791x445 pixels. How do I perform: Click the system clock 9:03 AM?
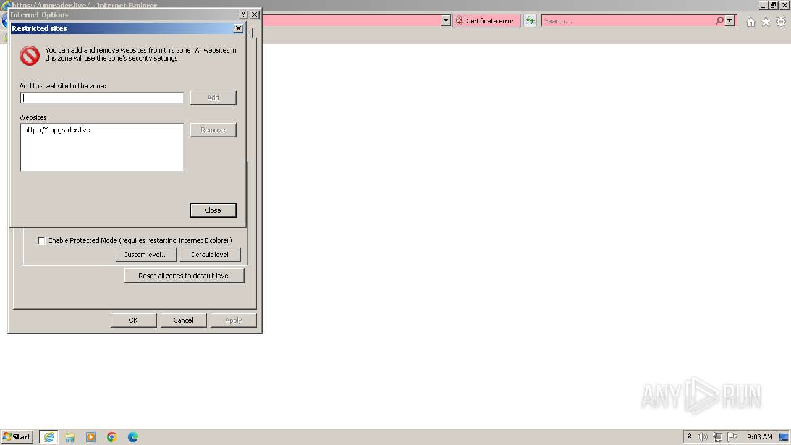[x=759, y=437]
